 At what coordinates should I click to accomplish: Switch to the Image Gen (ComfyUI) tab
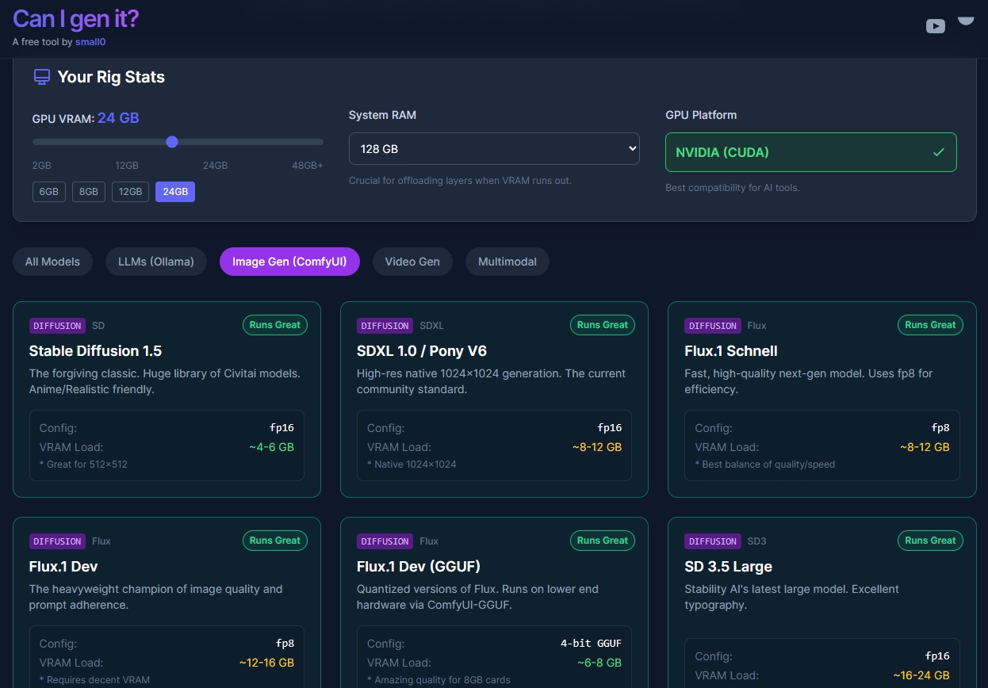coord(289,262)
